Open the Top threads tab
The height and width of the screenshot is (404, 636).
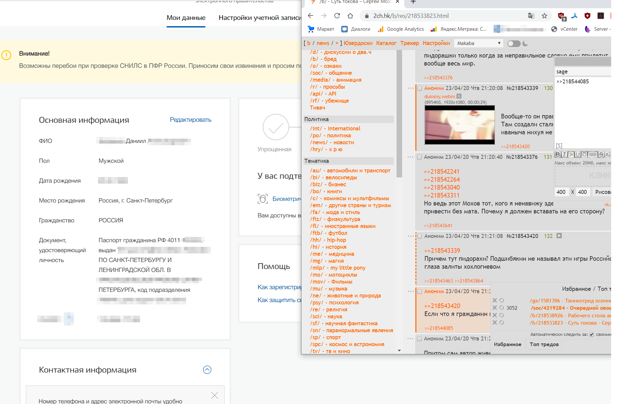tap(544, 344)
